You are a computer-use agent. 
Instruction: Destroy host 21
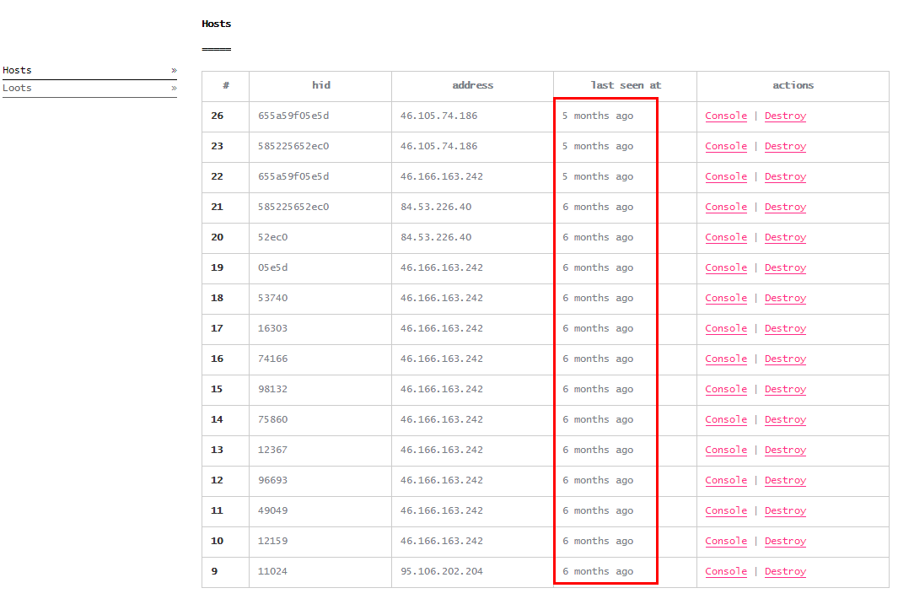point(785,207)
